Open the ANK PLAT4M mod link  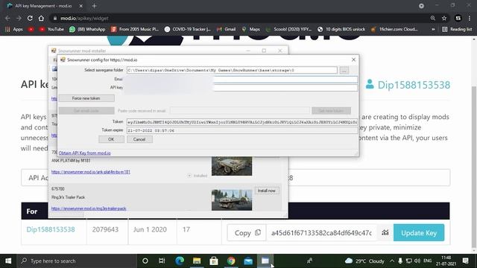tap(91, 172)
